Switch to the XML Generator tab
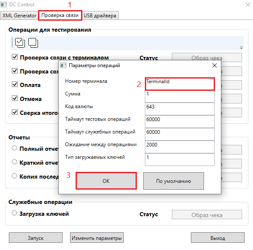Image resolution: width=253 pixels, height=250 pixels. (x=19, y=16)
